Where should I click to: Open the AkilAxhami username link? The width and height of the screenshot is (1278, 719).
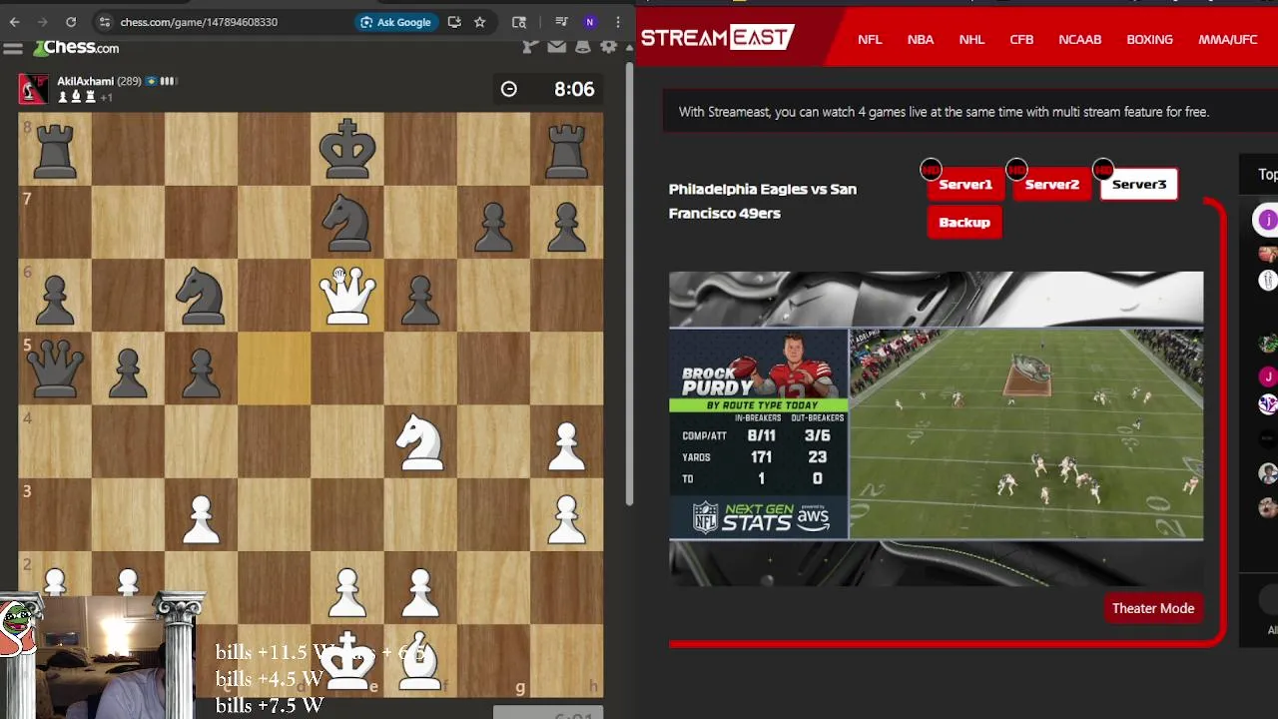85,81
